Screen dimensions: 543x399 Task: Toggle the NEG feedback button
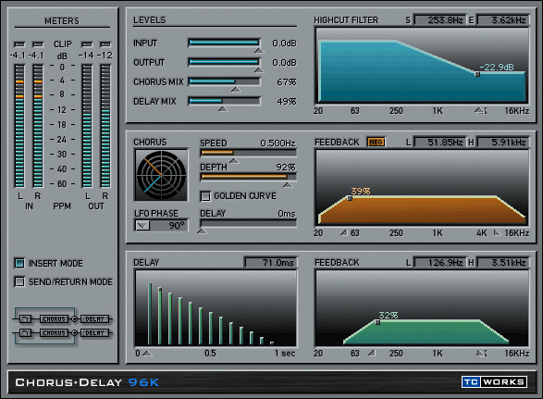376,143
